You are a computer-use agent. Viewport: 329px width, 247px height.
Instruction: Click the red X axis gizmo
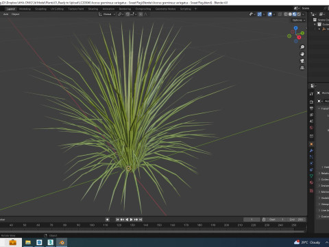299,37
